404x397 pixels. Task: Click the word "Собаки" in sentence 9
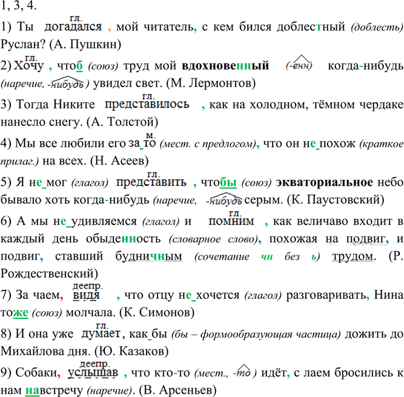tap(36, 372)
